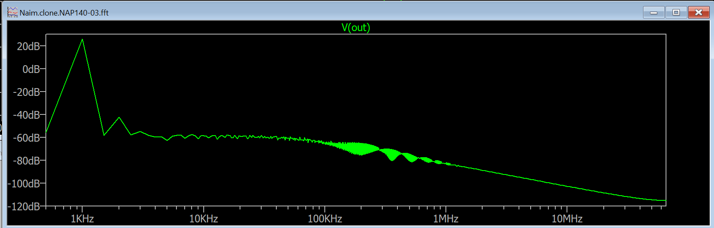
Task: Click the LTspice waveform window icon
Action: click(13, 13)
